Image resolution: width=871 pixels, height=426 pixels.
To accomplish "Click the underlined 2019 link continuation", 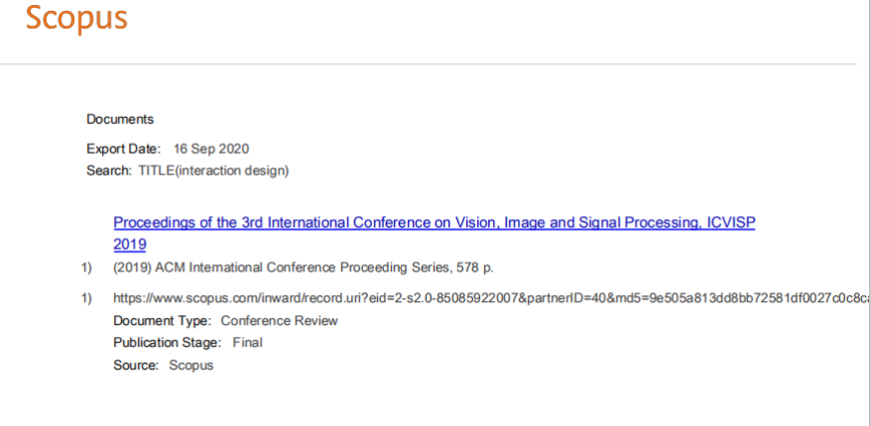I will point(129,244).
